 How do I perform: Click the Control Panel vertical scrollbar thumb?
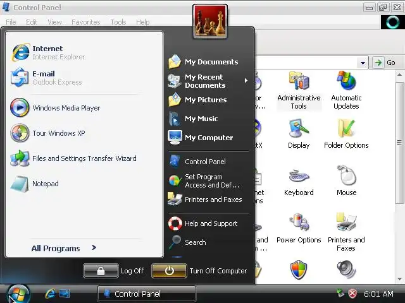399,143
